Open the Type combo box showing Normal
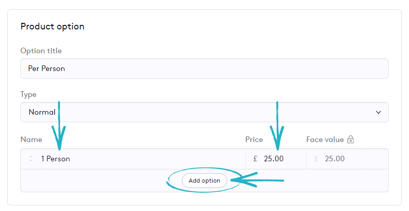The width and height of the screenshot is (409, 211). coord(203,112)
